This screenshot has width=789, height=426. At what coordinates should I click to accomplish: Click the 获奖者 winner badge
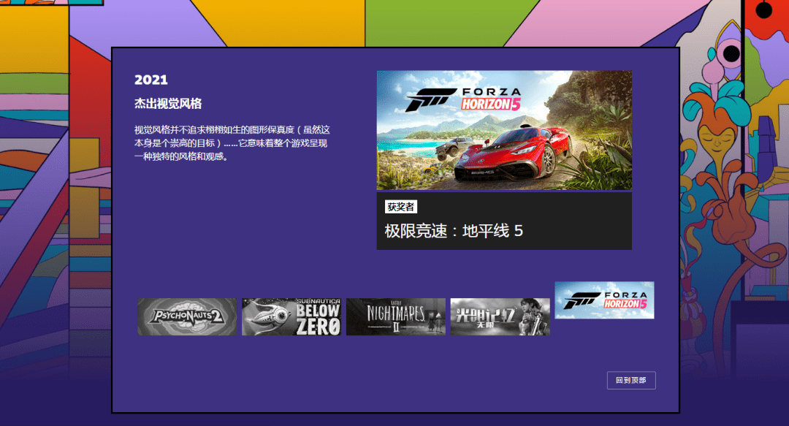tap(400, 206)
